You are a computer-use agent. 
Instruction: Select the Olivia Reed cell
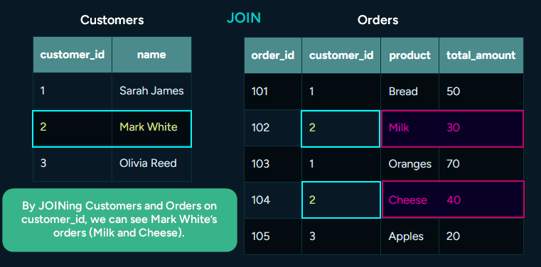click(x=151, y=163)
